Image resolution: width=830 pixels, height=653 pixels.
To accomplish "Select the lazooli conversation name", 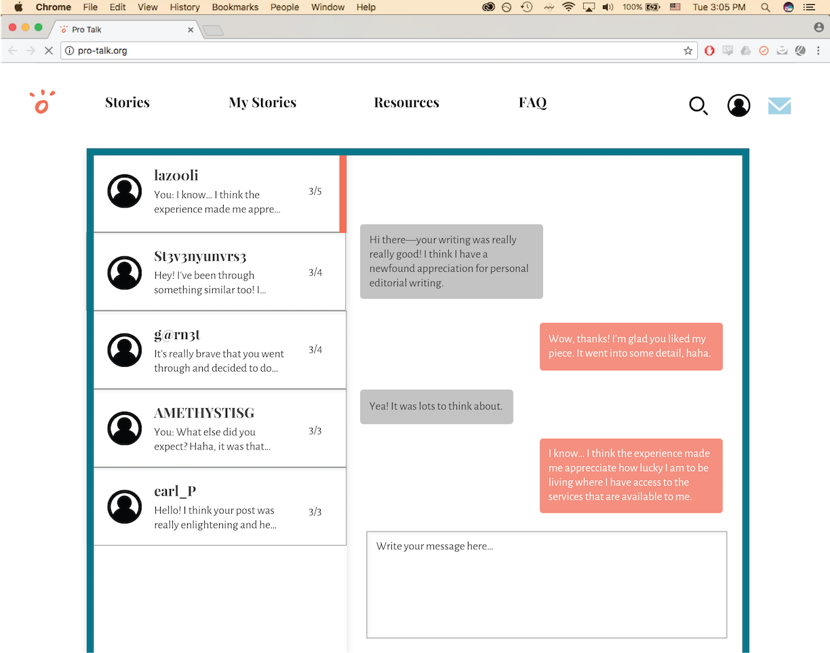I will click(x=176, y=176).
